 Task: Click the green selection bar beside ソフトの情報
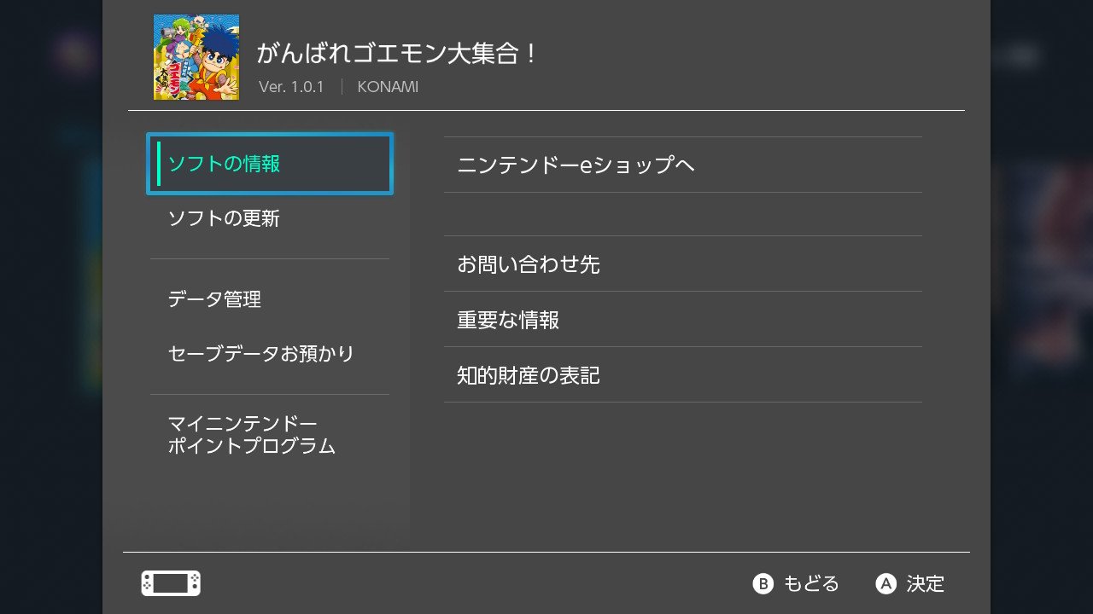pyautogui.click(x=159, y=164)
